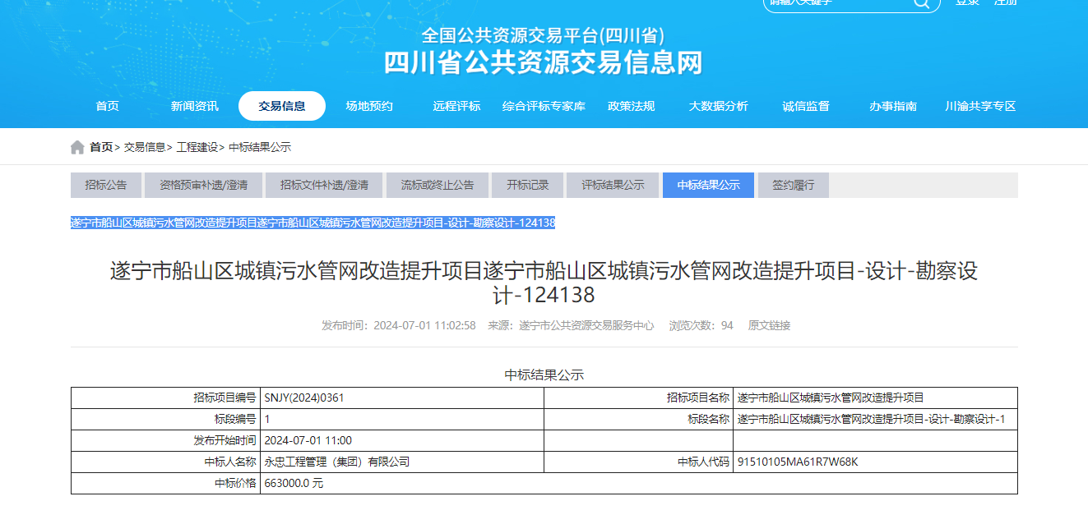Select 远程评标 from the top menu
1088x524 pixels.
click(x=456, y=106)
